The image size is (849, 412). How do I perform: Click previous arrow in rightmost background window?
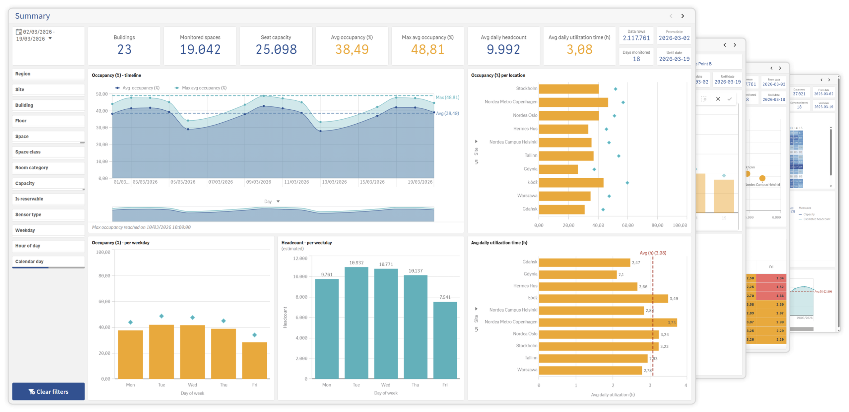click(821, 80)
